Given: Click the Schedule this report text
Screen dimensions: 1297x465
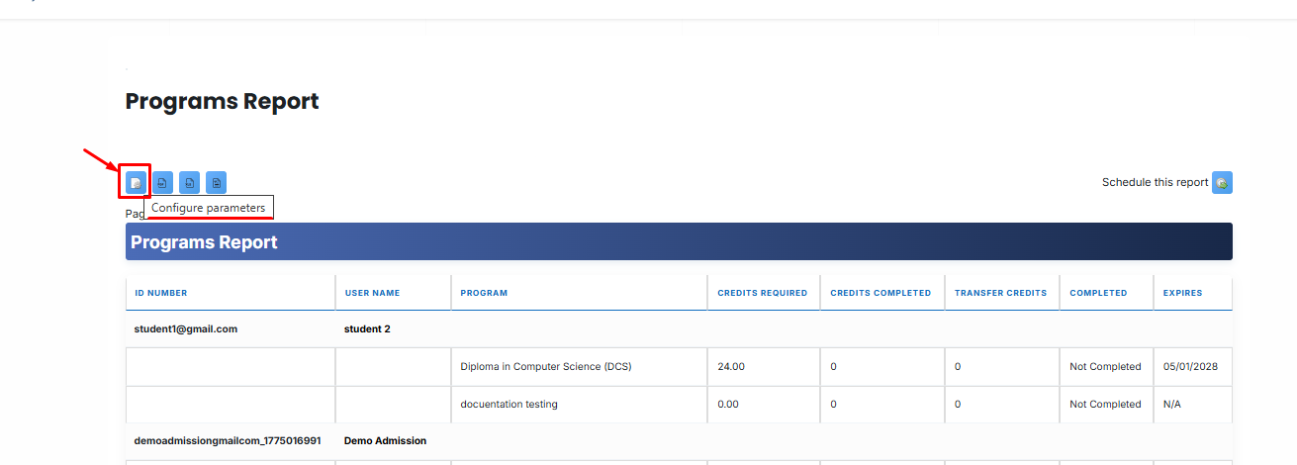Looking at the screenshot, I should (1155, 182).
